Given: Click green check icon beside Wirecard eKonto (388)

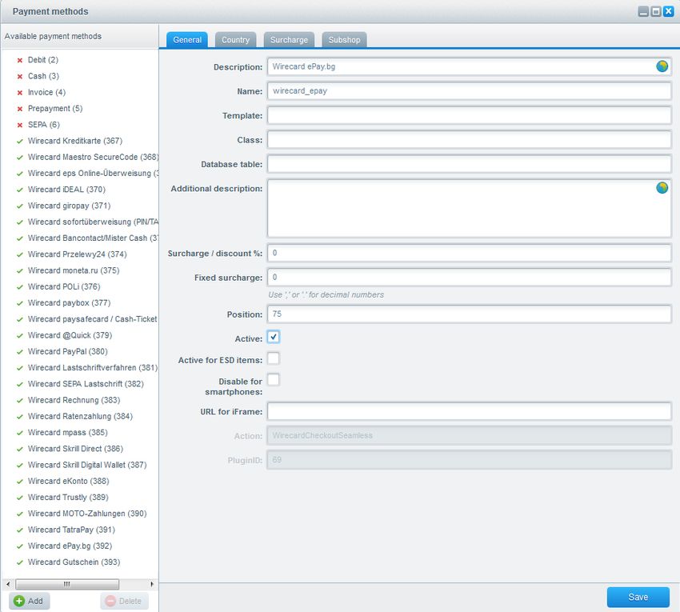Looking at the screenshot, I should (x=19, y=482).
